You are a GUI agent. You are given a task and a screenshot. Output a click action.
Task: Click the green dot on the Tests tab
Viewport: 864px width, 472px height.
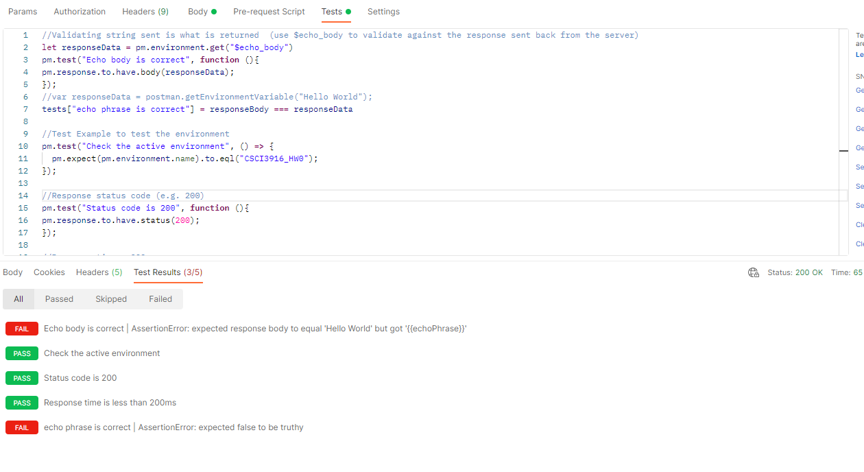click(x=350, y=11)
